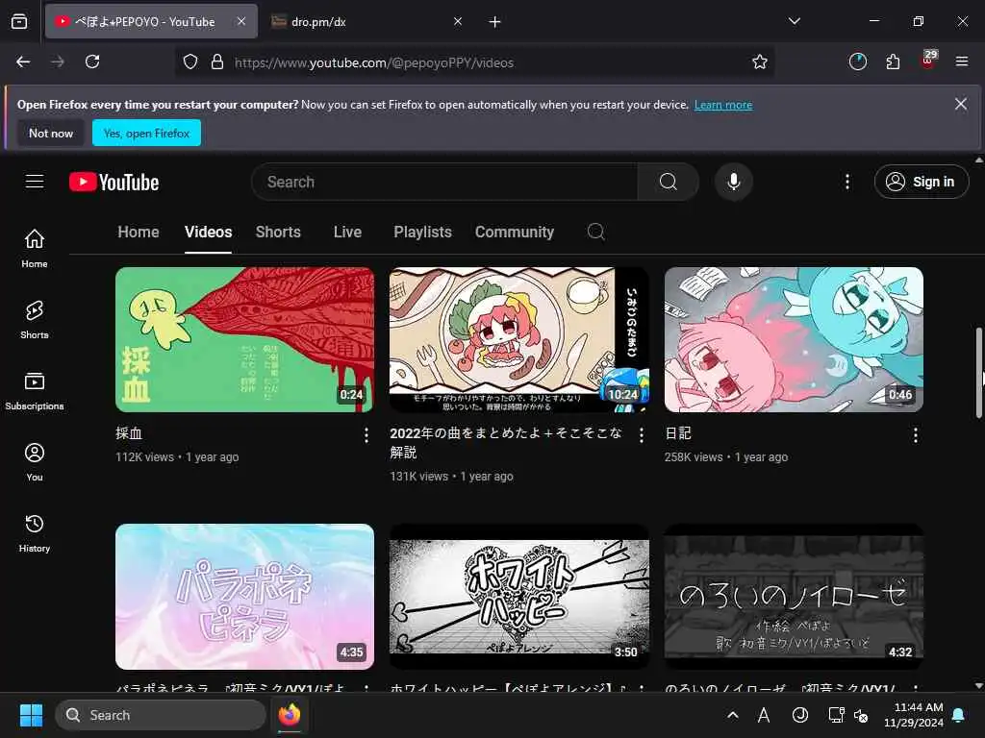Open the channel Playlists tab
This screenshot has width=985, height=738.
[423, 233]
